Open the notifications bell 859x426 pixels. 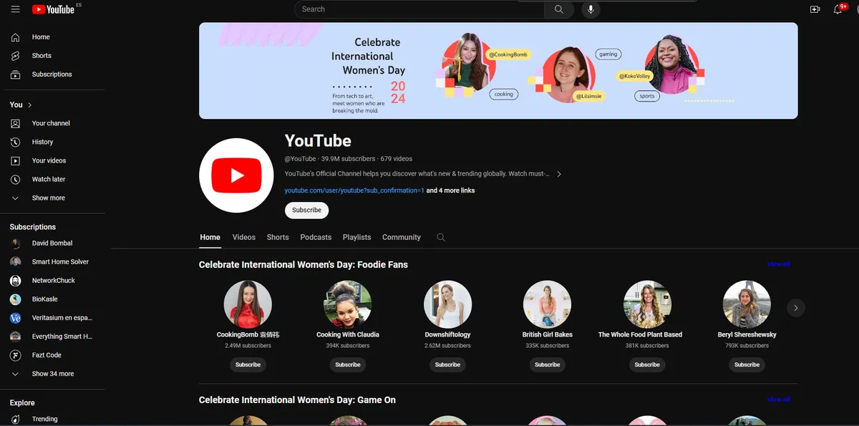tap(838, 9)
